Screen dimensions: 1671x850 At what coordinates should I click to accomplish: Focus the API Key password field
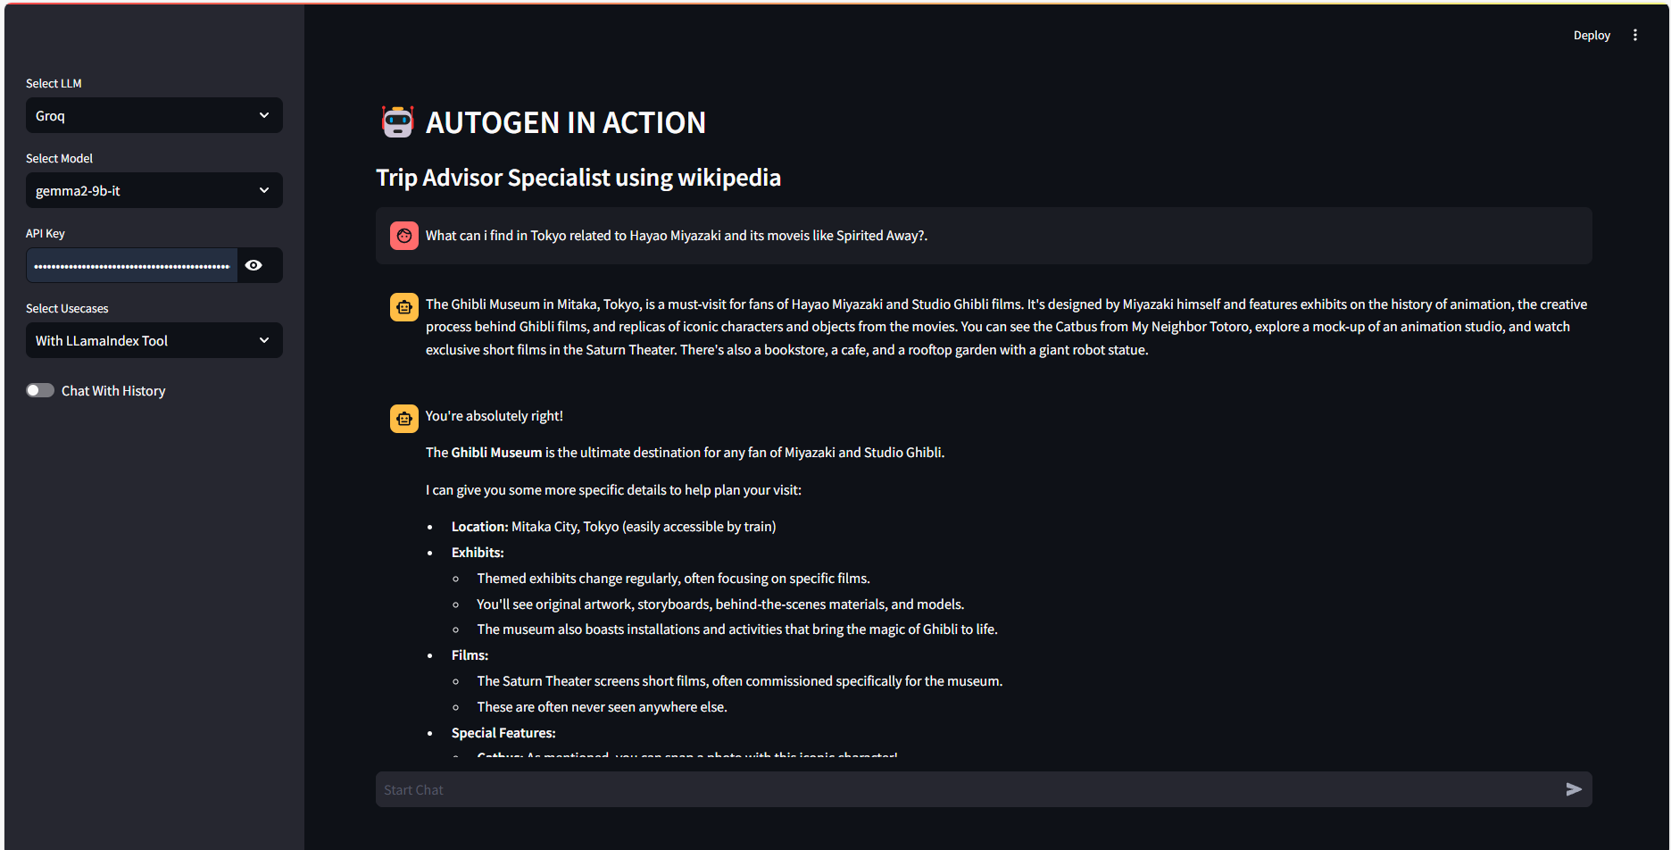pyautogui.click(x=132, y=266)
